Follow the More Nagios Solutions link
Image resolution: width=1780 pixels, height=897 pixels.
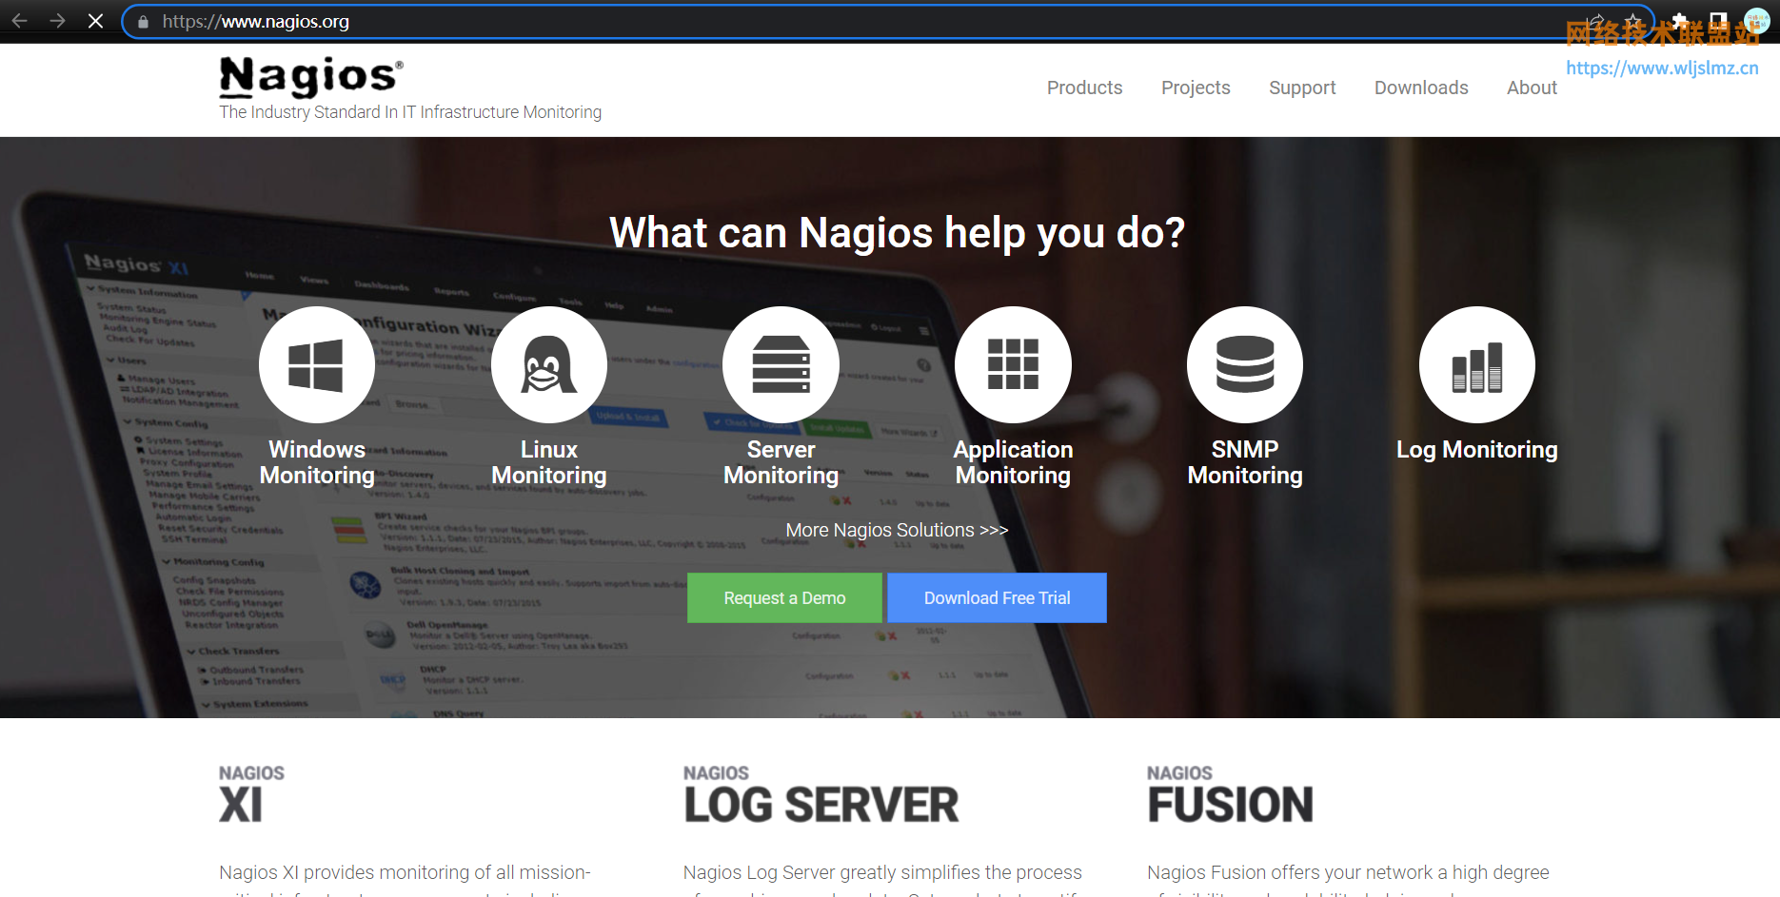(x=897, y=530)
